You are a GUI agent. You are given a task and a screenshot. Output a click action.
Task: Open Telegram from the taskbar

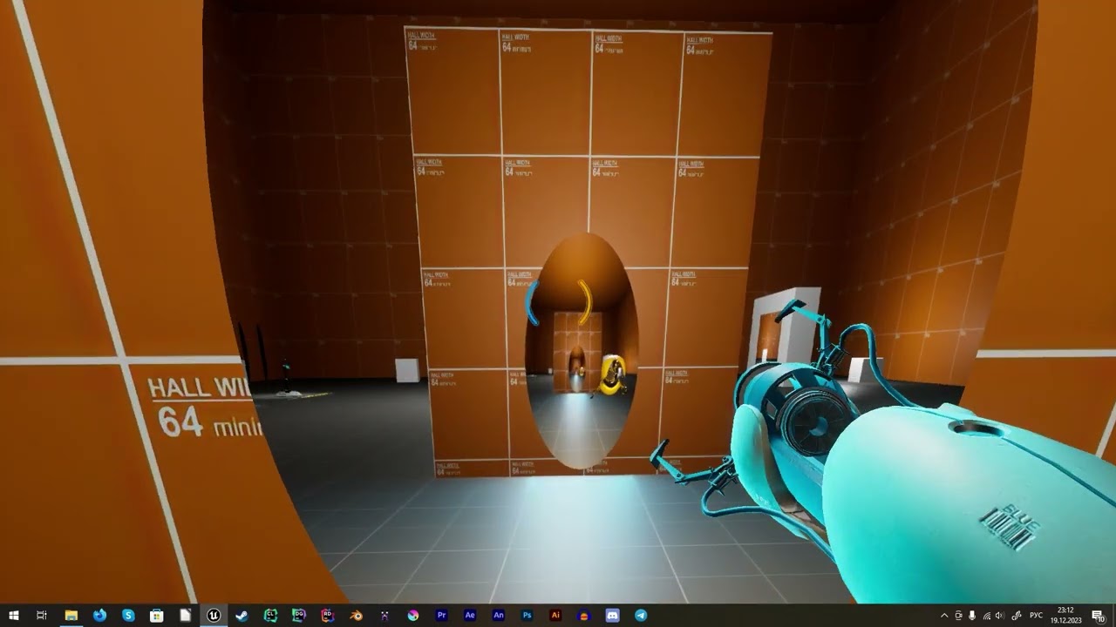(641, 615)
